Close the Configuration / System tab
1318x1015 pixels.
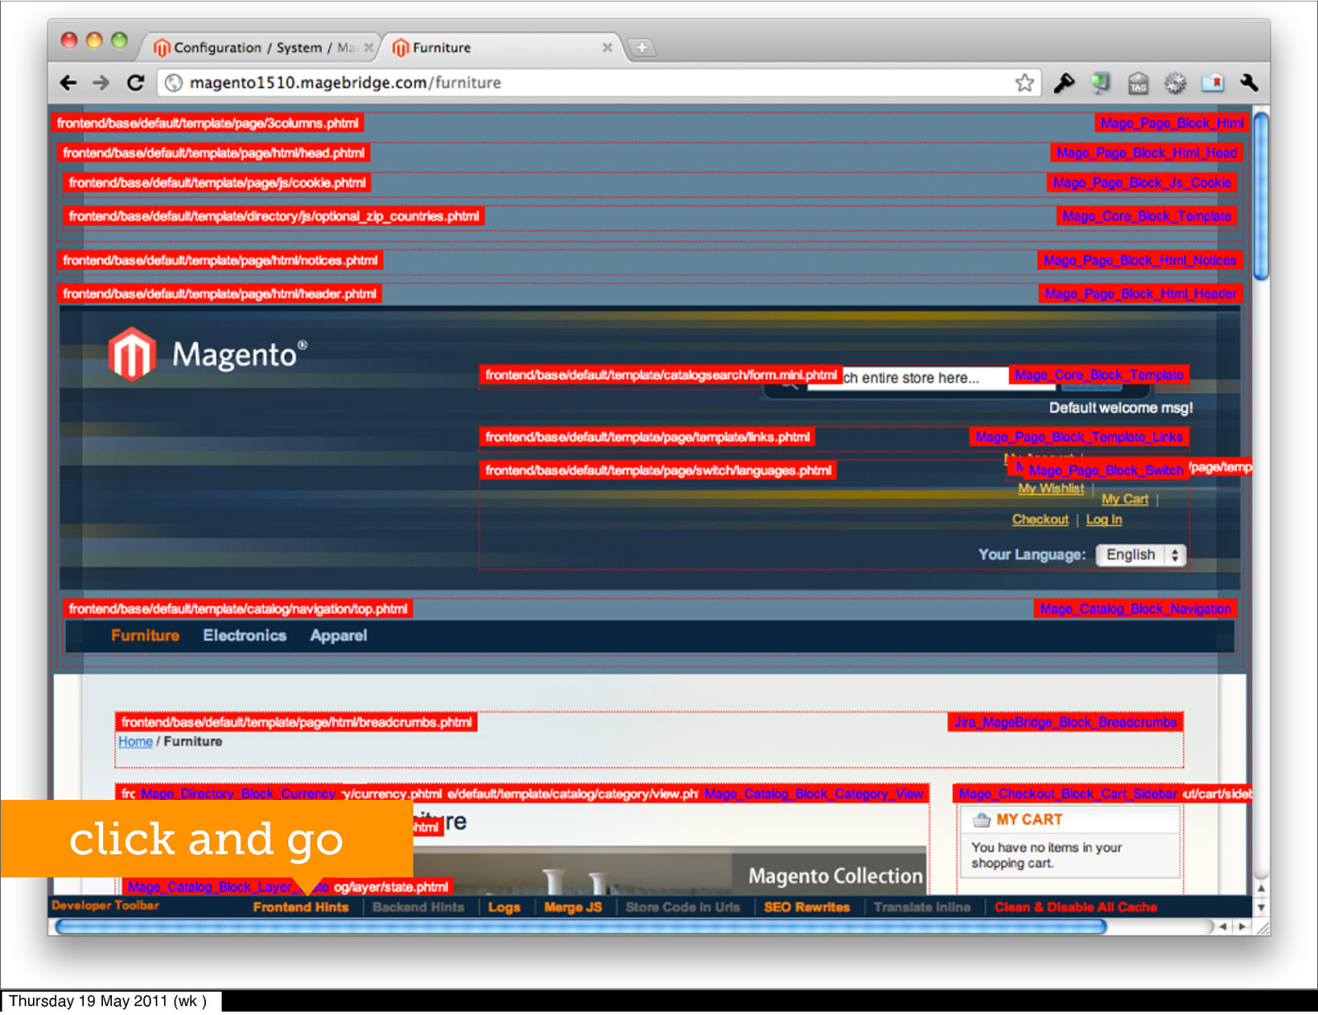368,48
